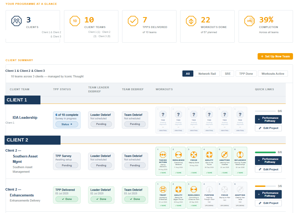Open Trust workout card in Enhancements row
The height and width of the screenshot is (213, 297).
(x=163, y=195)
